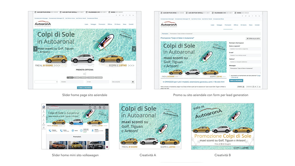
Task: Click purple chat bubble in mini sito corner
Action: (107, 147)
